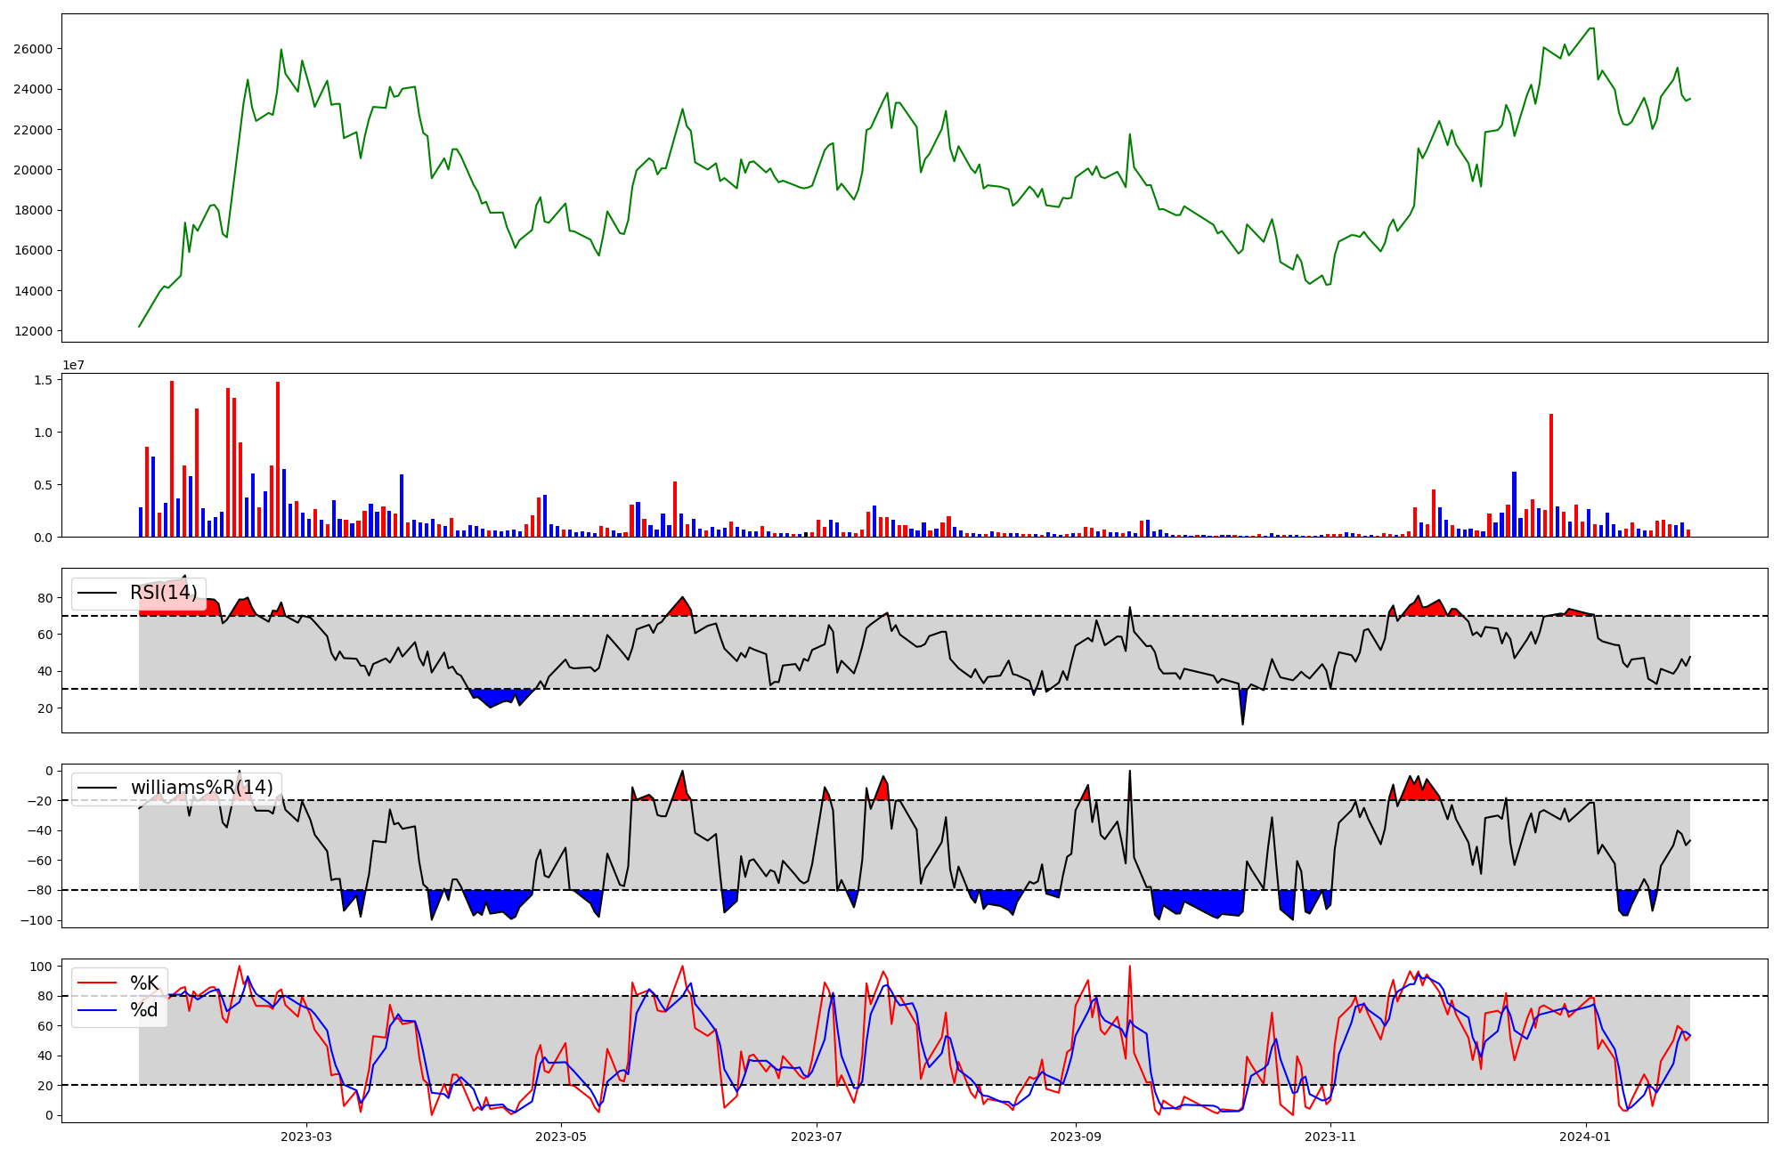Click the -100 Williams %R axis label
Viewport: 1781px width, 1157px height.
click(38, 920)
